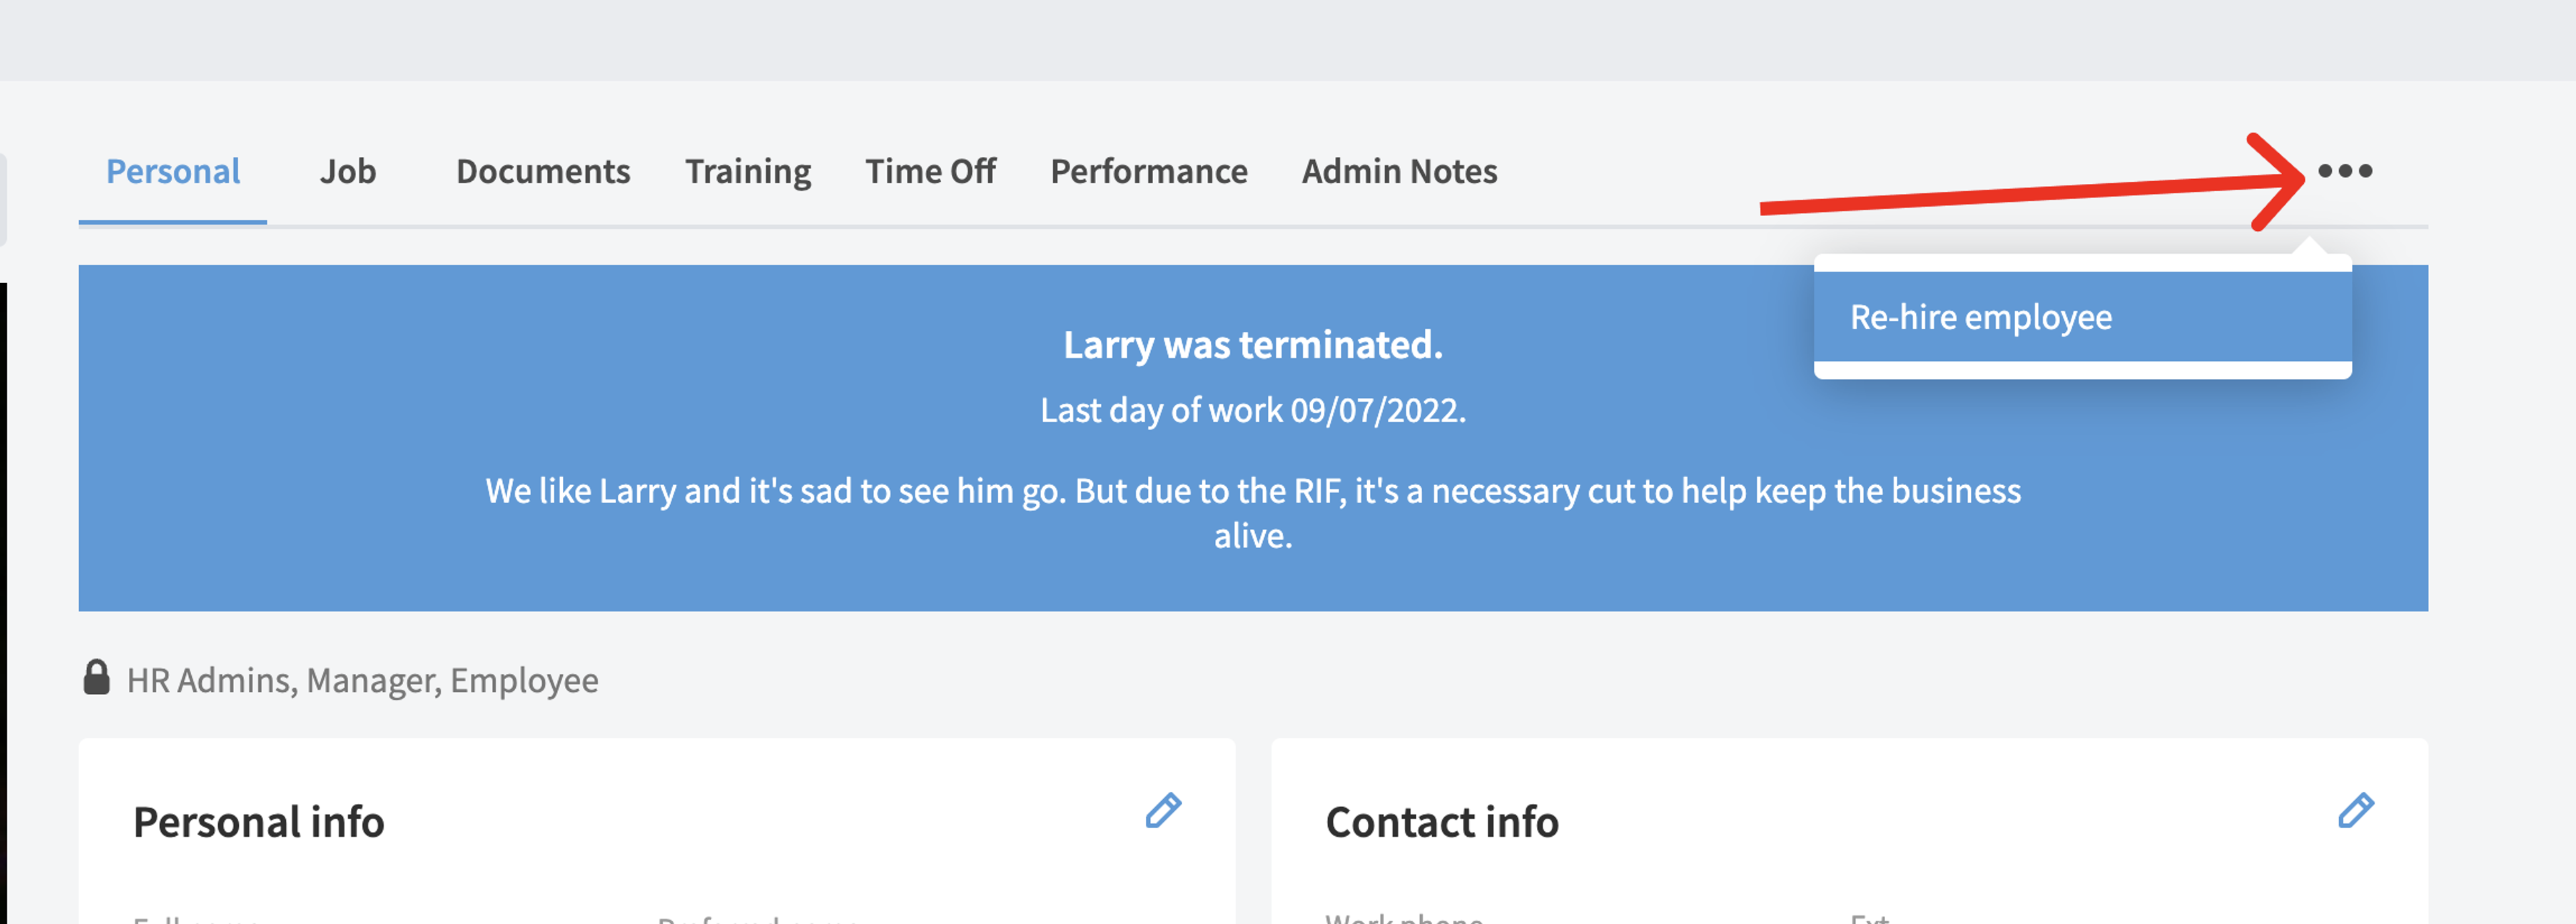Click the lock permissions icon

(x=96, y=677)
